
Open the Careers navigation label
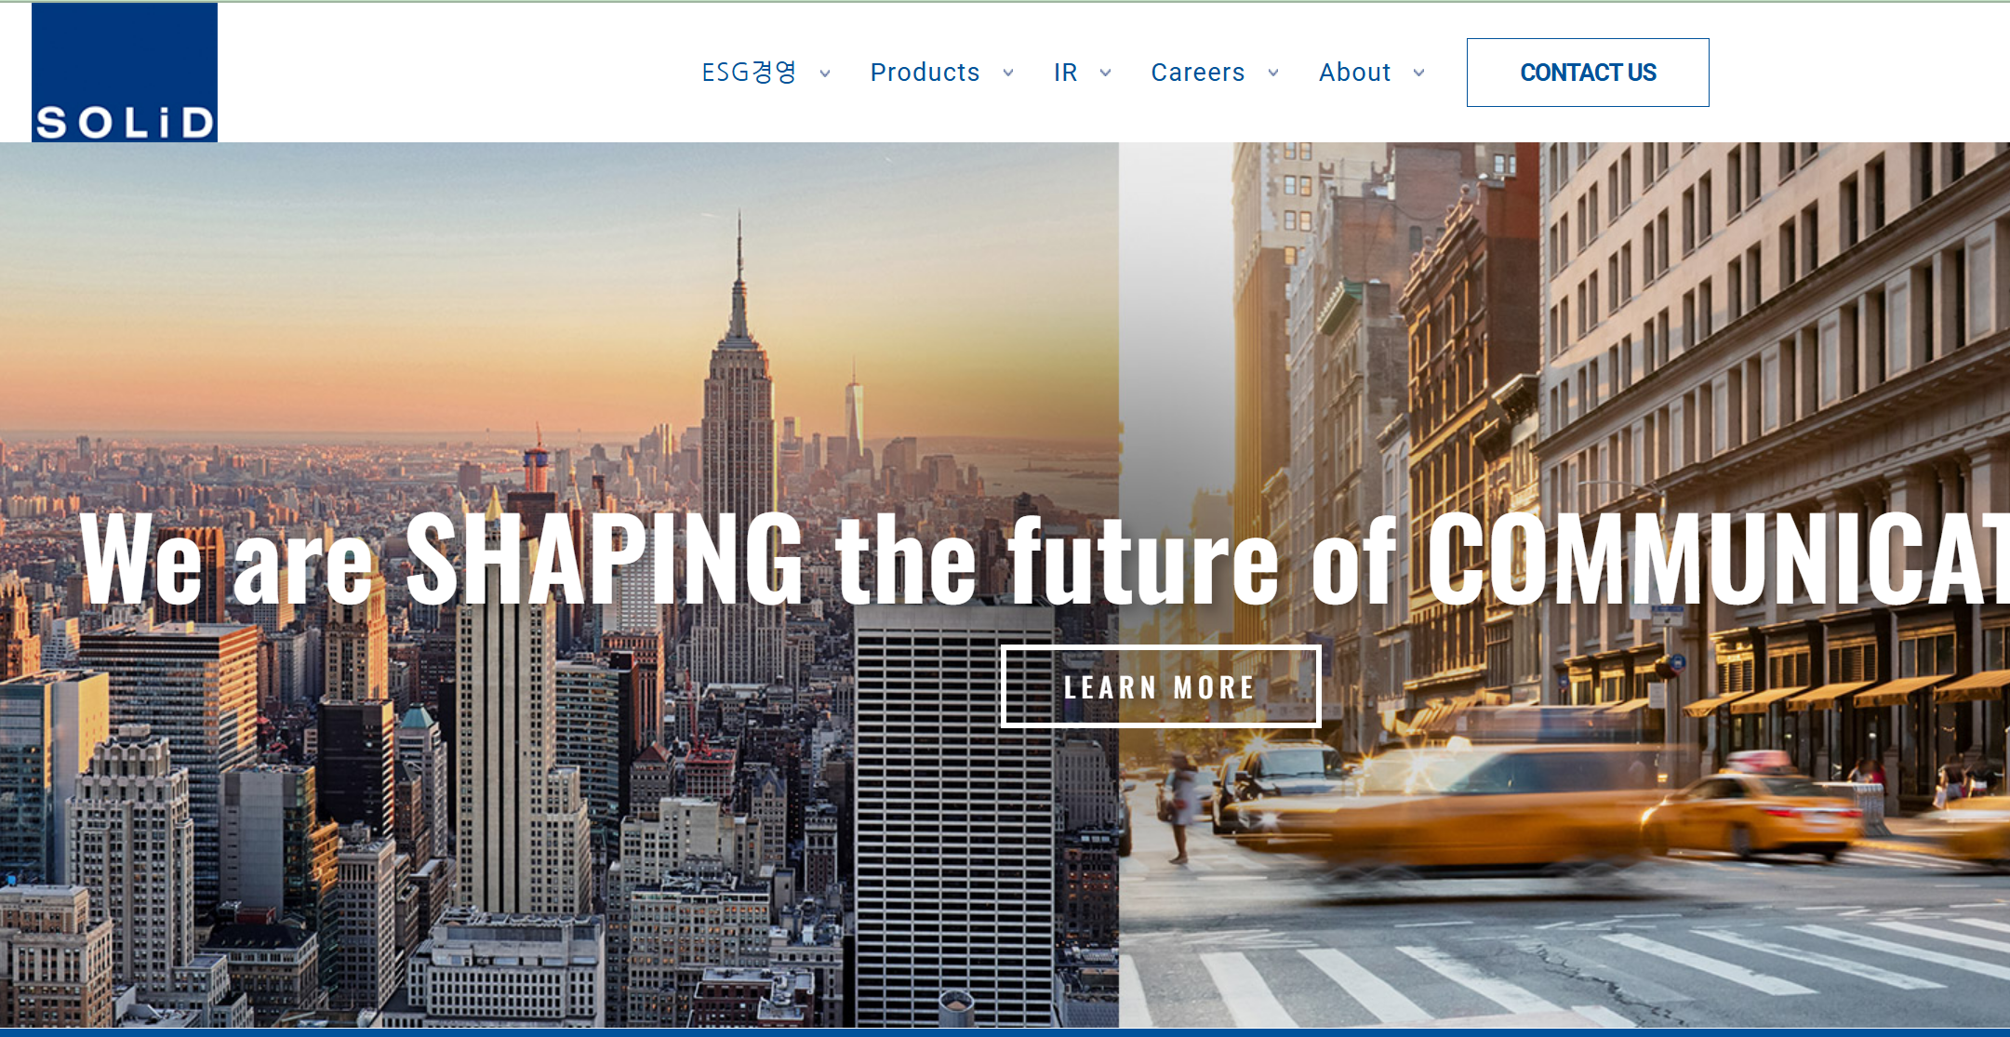[1198, 73]
